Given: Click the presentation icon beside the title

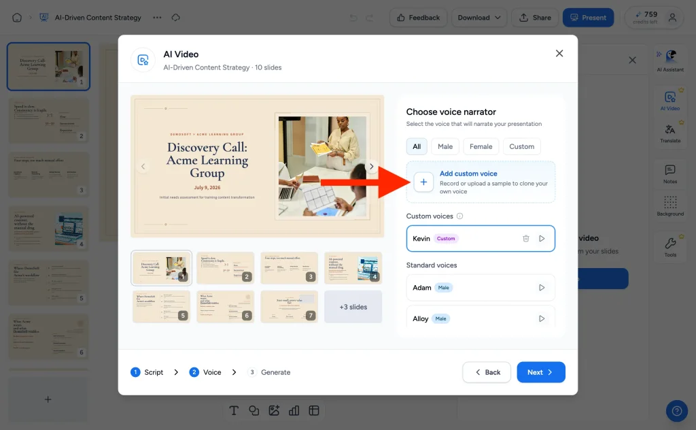Looking at the screenshot, I should [x=44, y=18].
